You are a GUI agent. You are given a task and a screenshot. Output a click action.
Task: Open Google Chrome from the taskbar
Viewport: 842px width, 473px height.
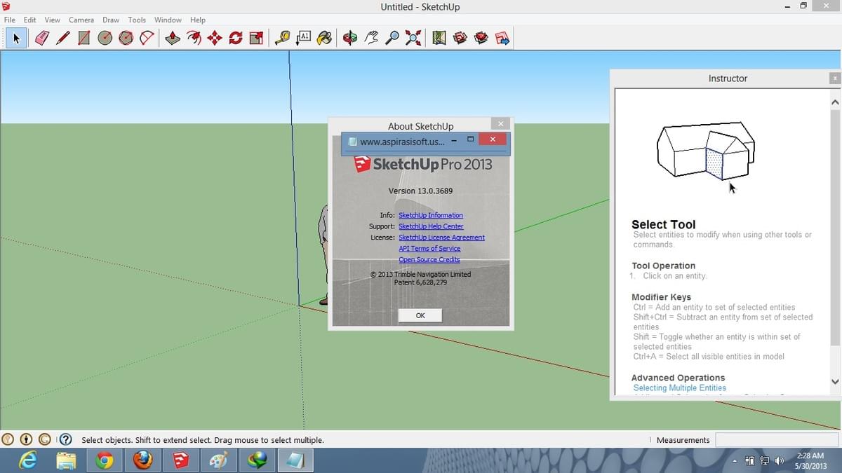point(105,460)
